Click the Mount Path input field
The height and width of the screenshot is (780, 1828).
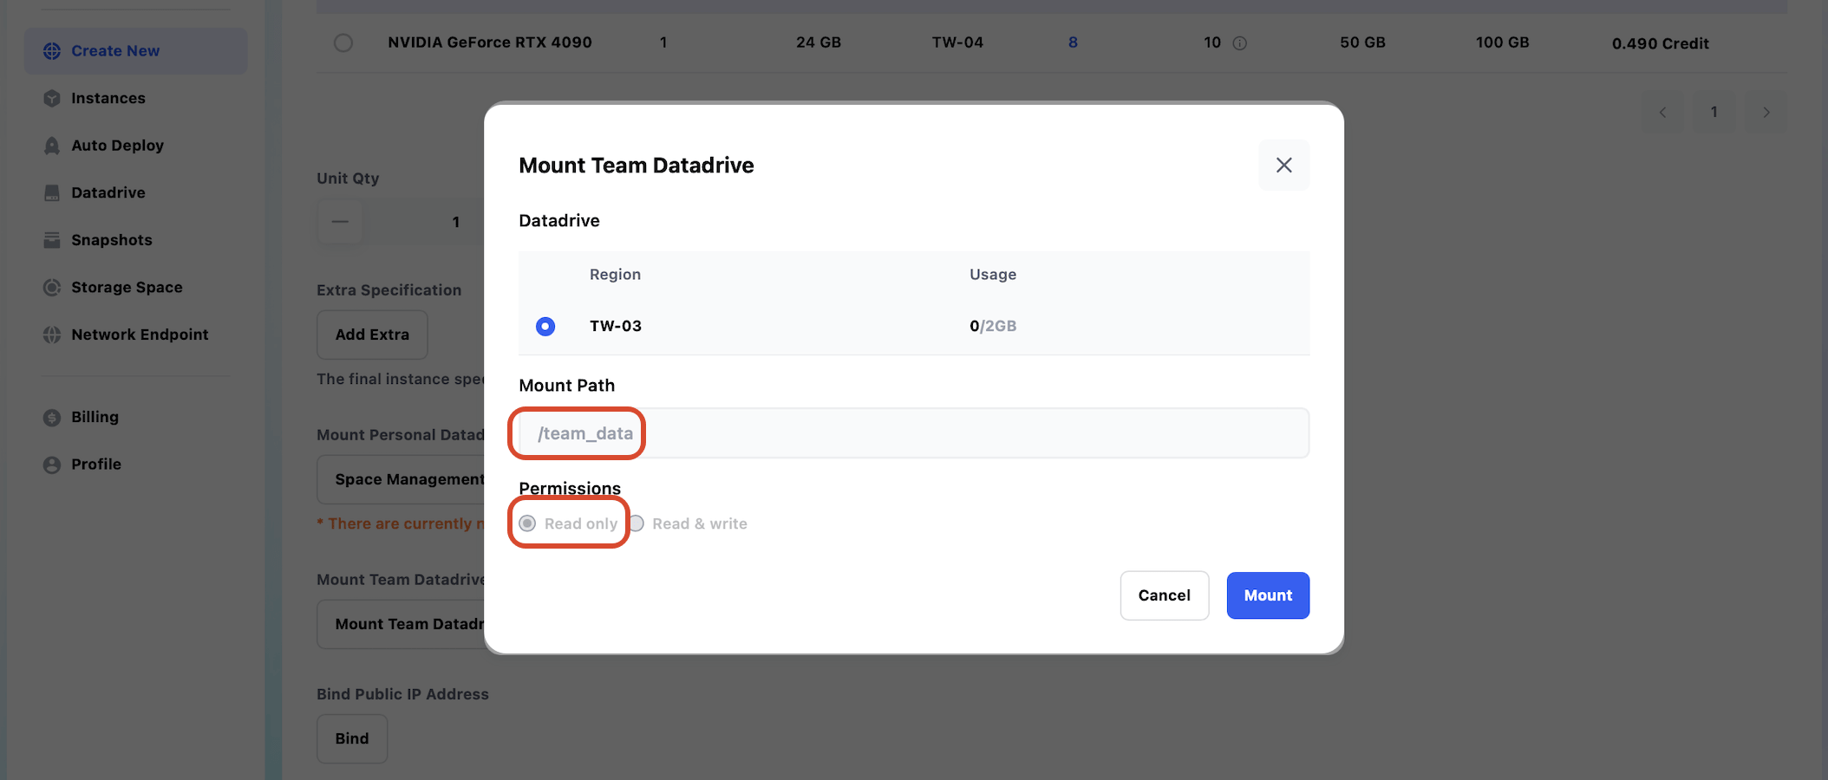click(914, 433)
